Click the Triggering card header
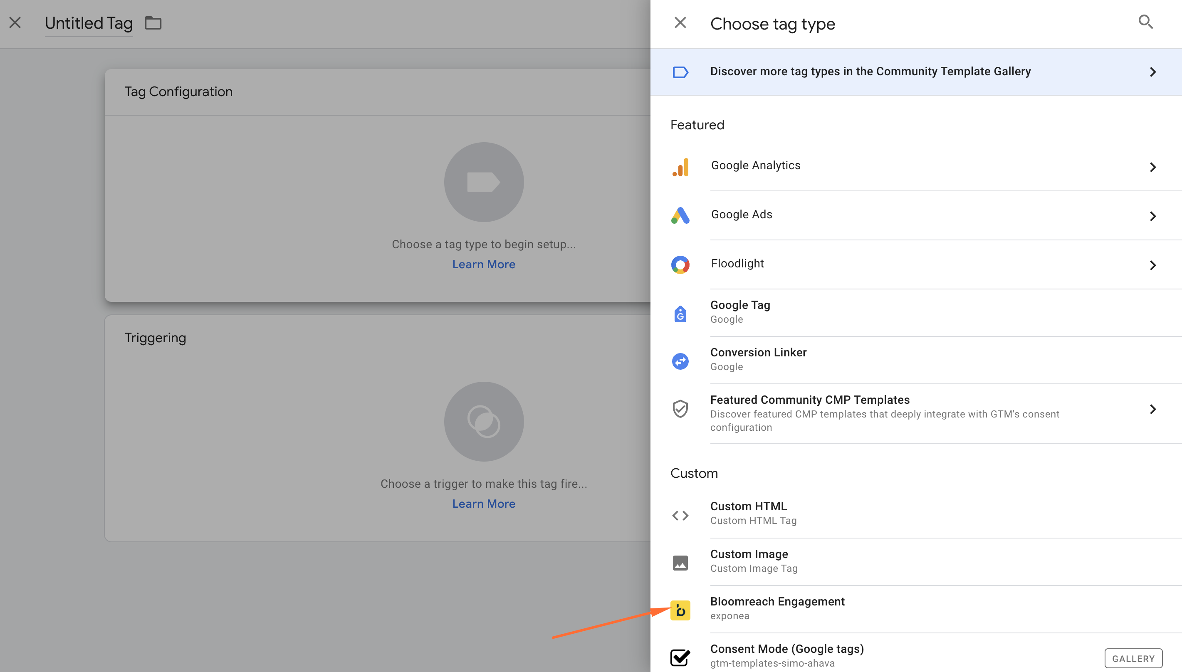Screen dimensions: 1182x672 pos(156,338)
